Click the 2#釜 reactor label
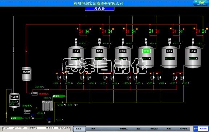This screenshot has height=132, width=209. tap(99, 51)
